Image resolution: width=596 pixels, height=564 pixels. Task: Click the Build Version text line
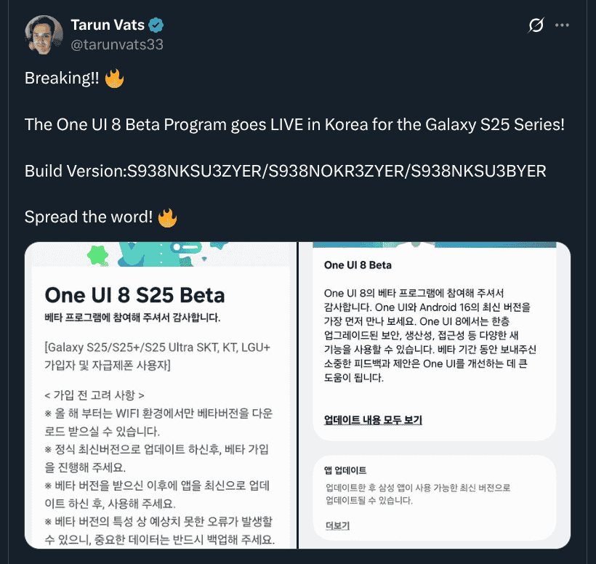click(286, 171)
